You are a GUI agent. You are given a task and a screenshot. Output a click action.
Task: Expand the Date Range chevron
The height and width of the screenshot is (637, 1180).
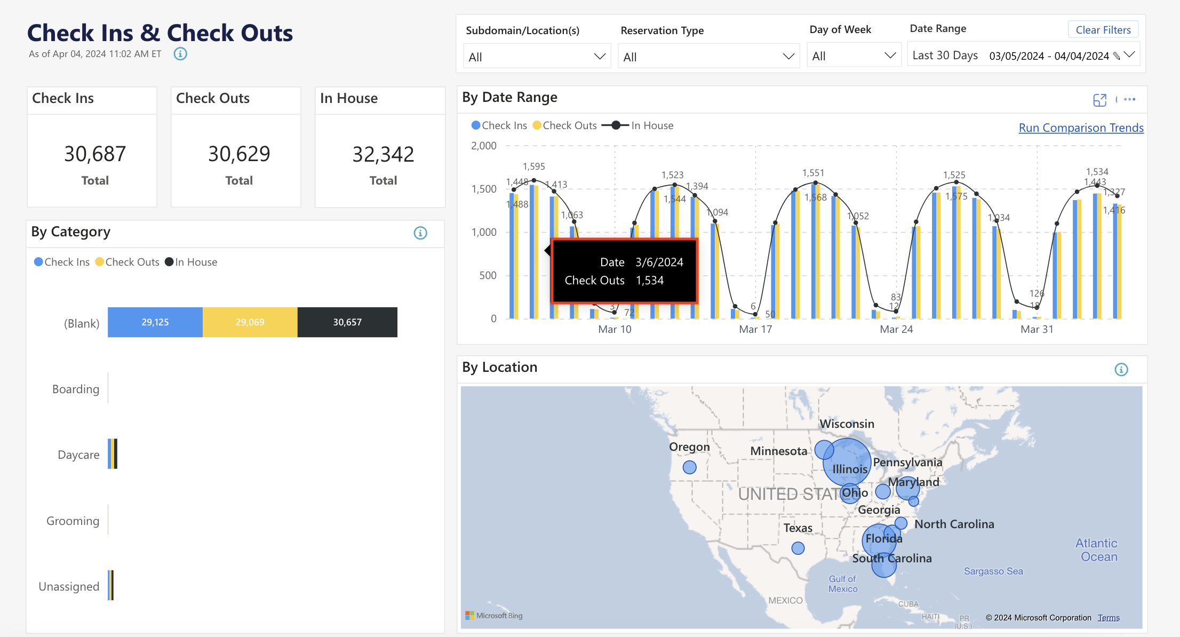[1129, 55]
